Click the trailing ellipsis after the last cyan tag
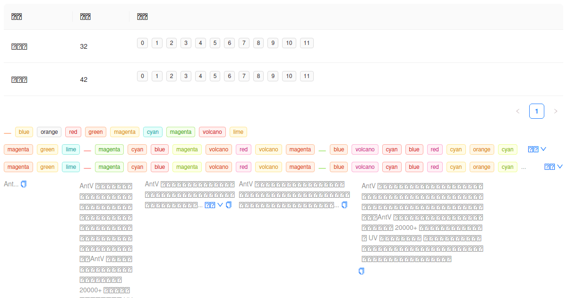Screen dimensions: 567x298 pos(523,167)
